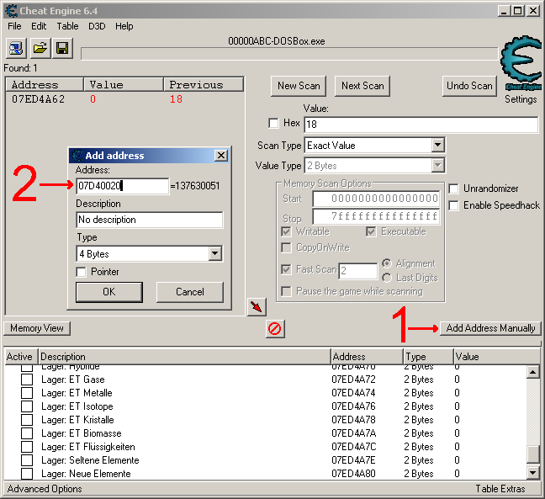Open Table Extras at the bottom
This screenshot has height=499, width=545.
pyautogui.click(x=500, y=489)
